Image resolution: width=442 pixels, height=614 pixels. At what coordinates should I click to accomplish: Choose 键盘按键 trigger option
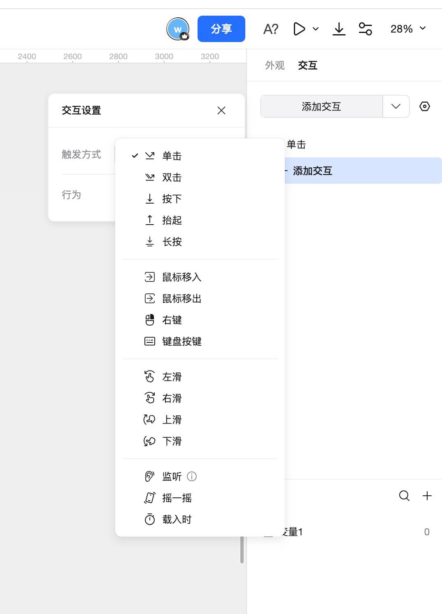[200, 341]
